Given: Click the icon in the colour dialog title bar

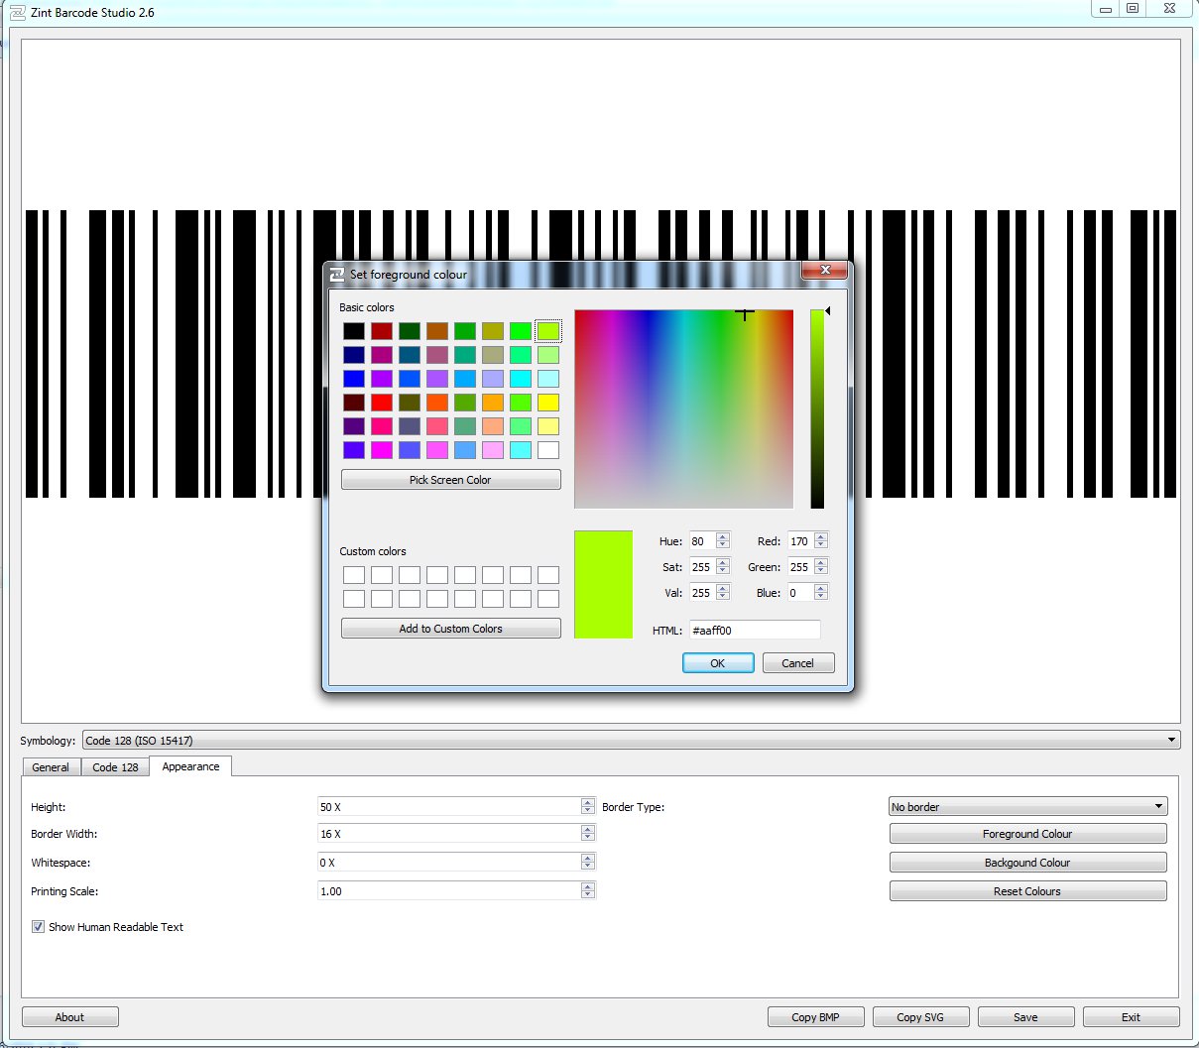Looking at the screenshot, I should [338, 274].
